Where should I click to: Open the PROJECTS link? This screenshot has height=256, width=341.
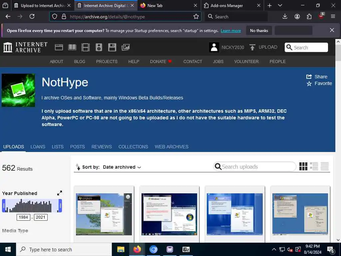point(107,62)
